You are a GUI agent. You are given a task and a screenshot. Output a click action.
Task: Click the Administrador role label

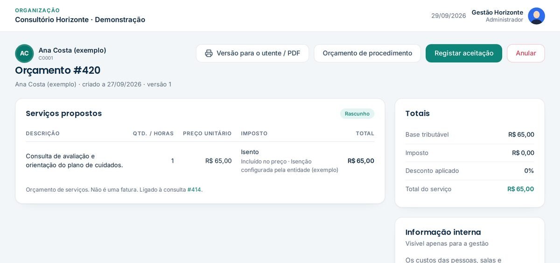tap(504, 20)
